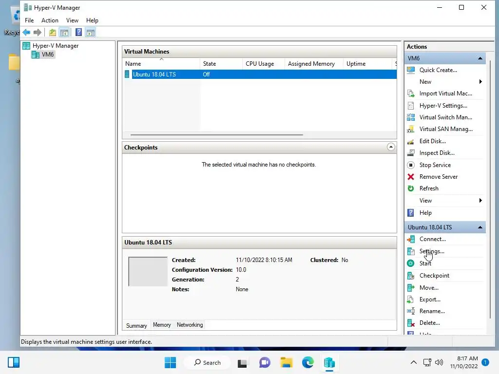Sort by the Name column header
Viewport: 499px width, 374px height.
[x=161, y=64]
